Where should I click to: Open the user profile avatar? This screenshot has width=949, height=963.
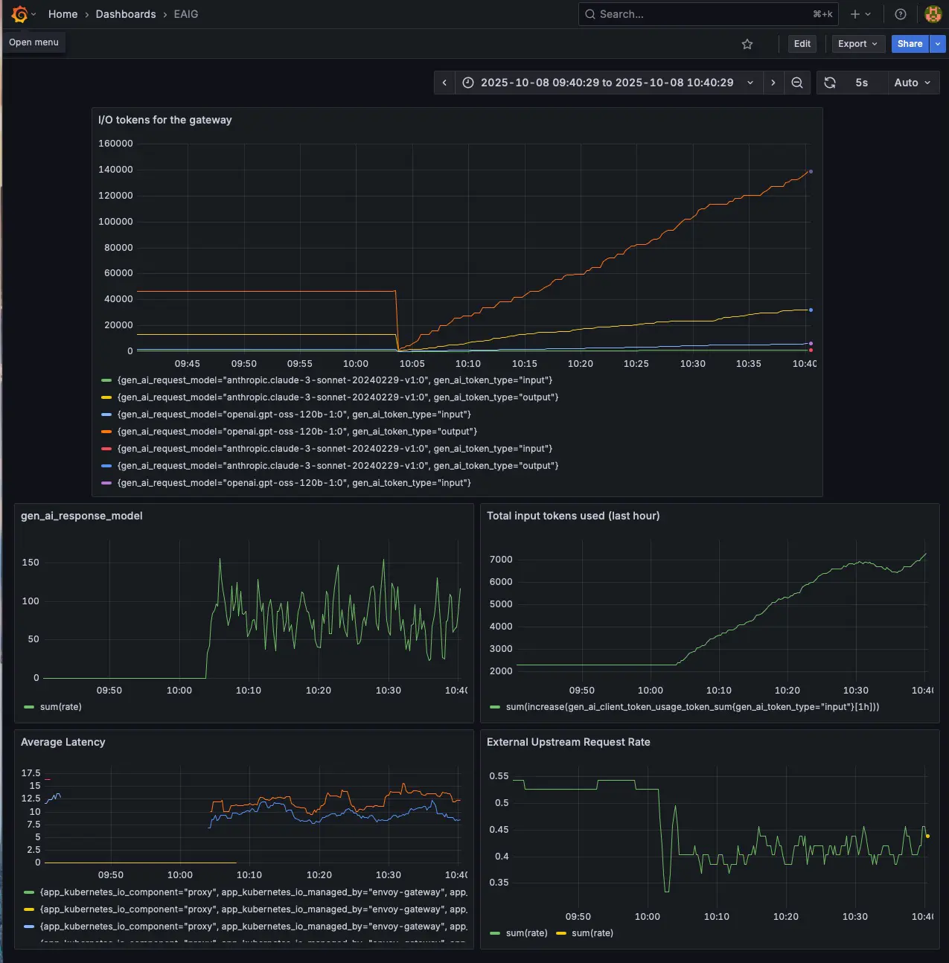pos(933,14)
